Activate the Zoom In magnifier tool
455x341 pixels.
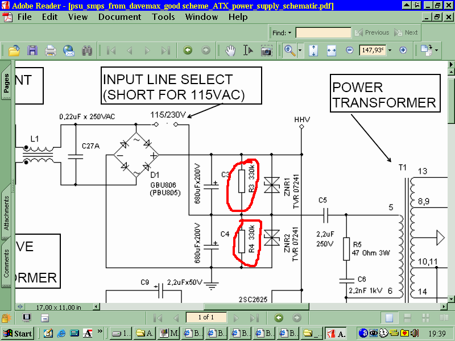coord(289,51)
